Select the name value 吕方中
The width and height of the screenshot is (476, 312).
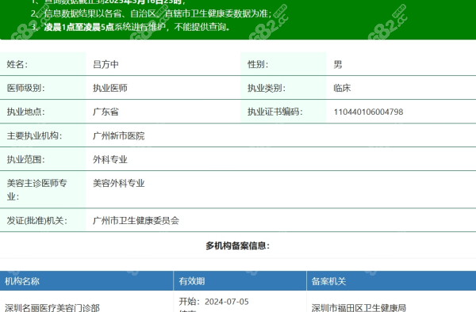[106, 64]
